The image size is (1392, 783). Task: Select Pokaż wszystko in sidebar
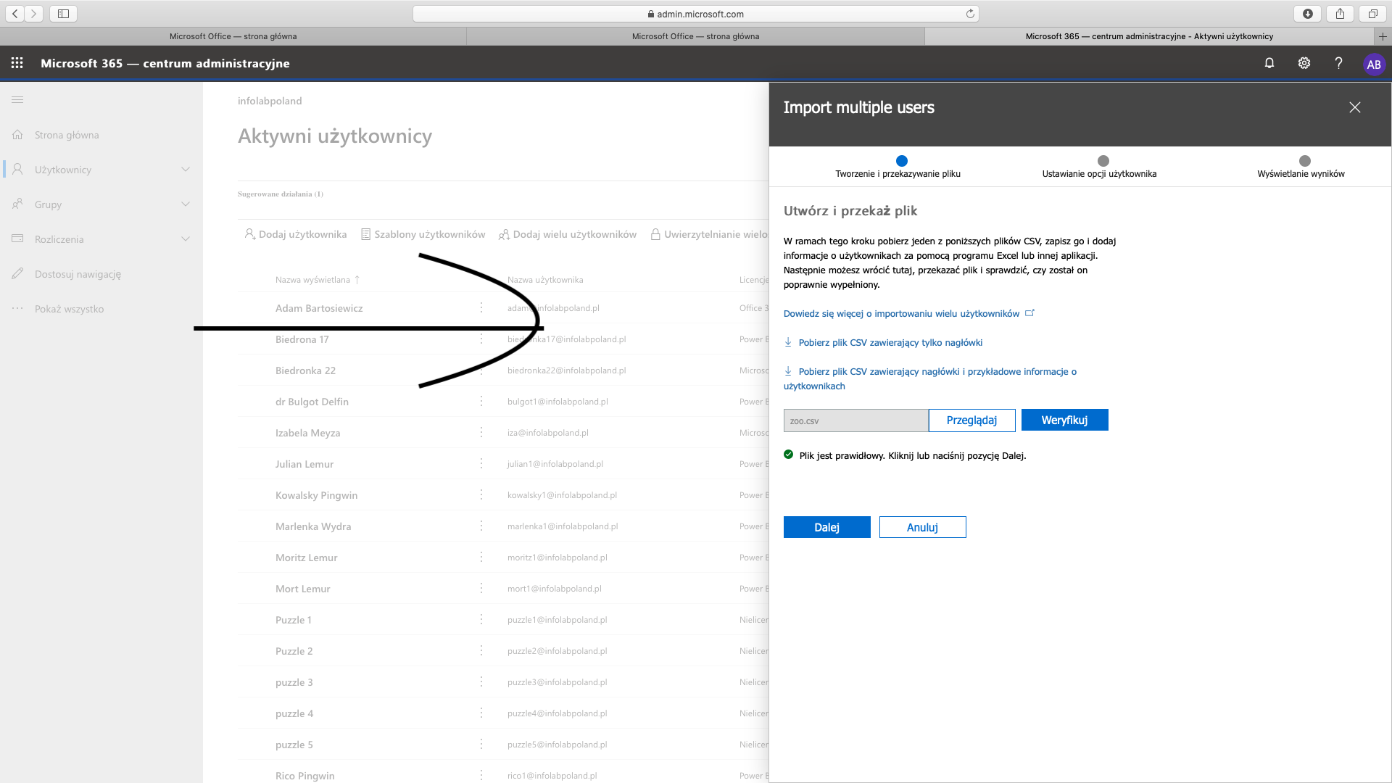click(69, 309)
